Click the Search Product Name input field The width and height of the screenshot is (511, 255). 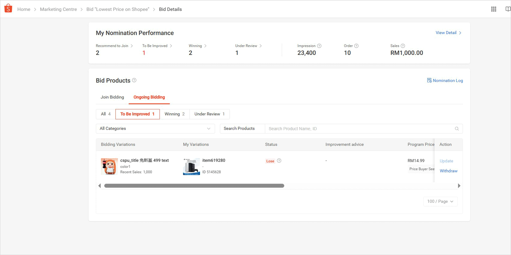[332, 129]
